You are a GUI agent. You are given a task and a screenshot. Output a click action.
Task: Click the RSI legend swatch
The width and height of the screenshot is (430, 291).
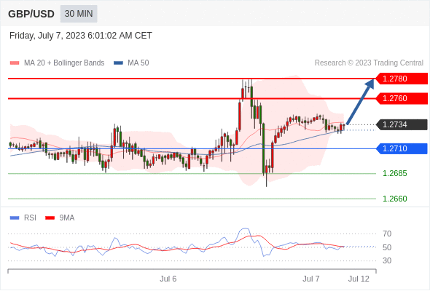[x=15, y=218]
